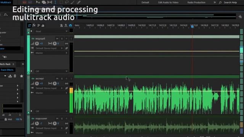
Task: Click the Search Help magnifier icon
Action: (x=220, y=3)
